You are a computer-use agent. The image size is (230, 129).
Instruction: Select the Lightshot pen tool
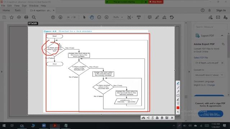pyautogui.click(x=178, y=83)
